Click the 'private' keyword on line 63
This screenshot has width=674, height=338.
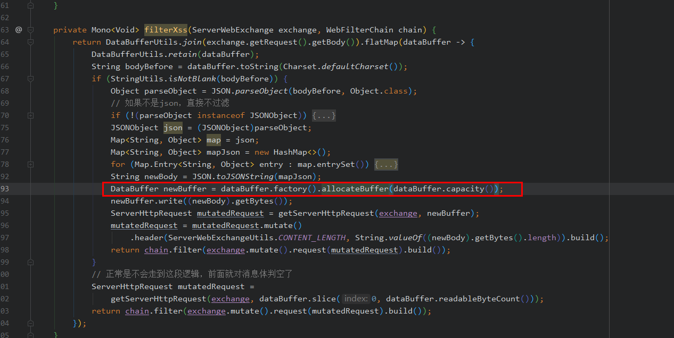[70, 30]
